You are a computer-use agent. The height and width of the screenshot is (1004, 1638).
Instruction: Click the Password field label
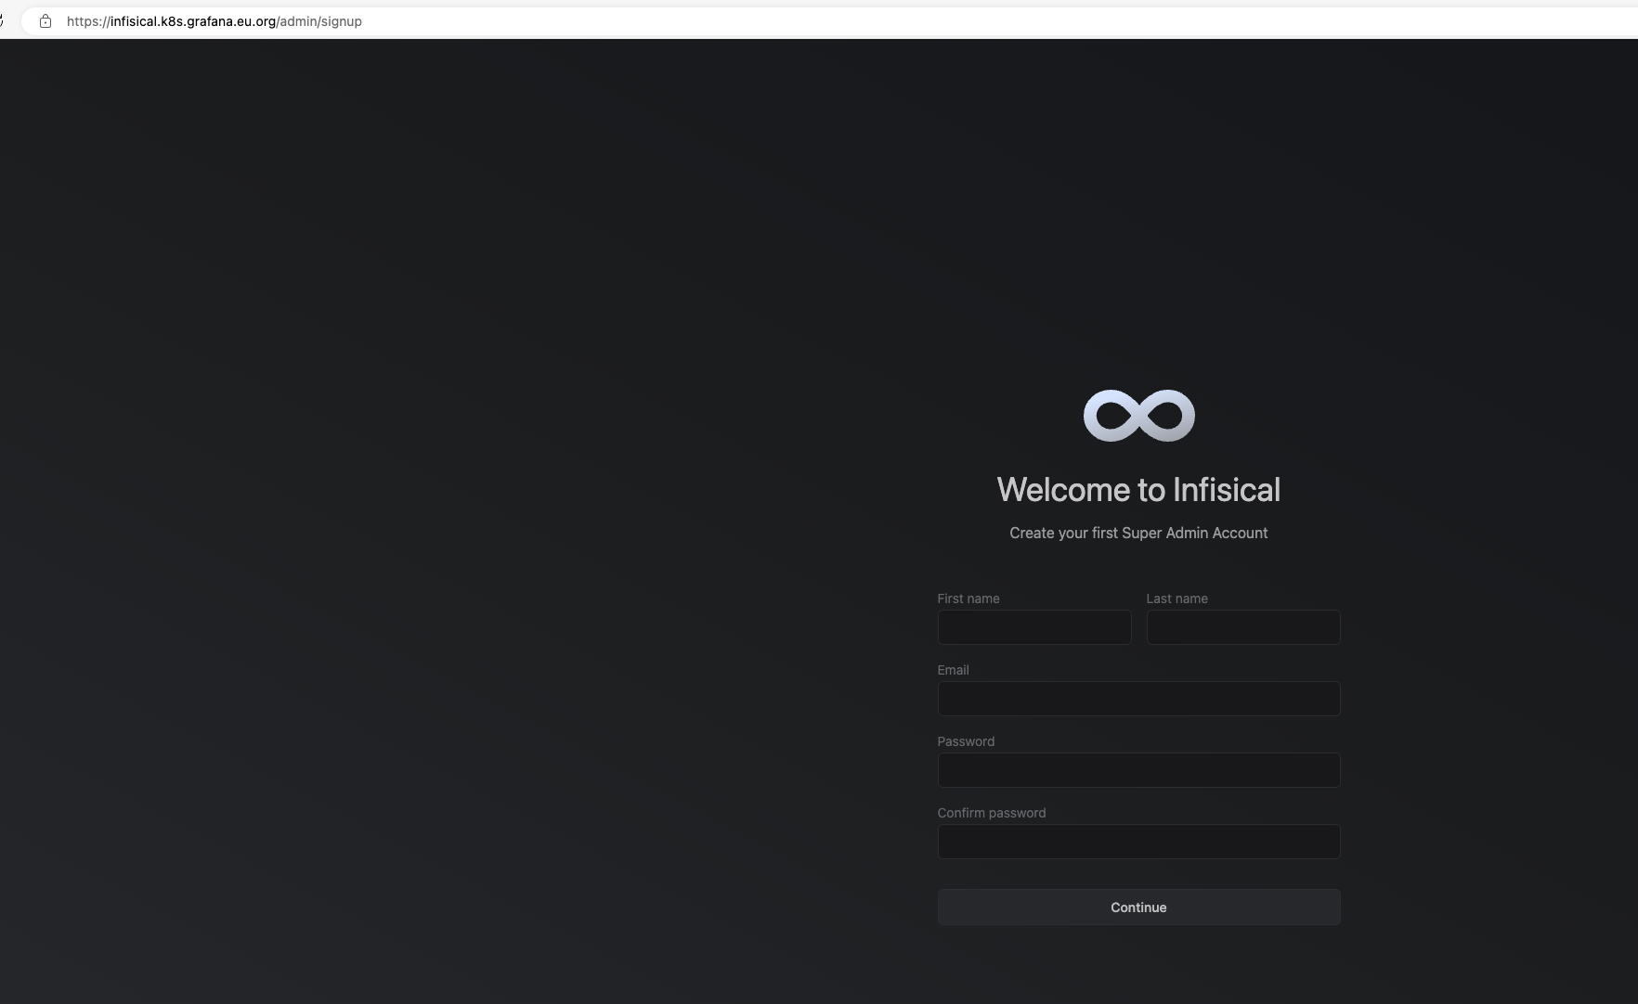click(965, 740)
